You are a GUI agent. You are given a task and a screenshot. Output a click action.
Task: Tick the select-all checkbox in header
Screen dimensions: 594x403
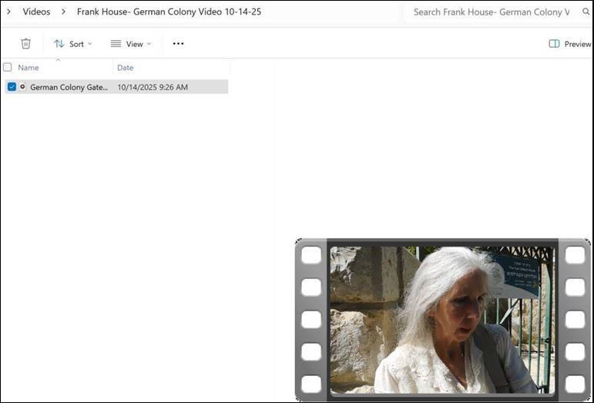click(8, 68)
